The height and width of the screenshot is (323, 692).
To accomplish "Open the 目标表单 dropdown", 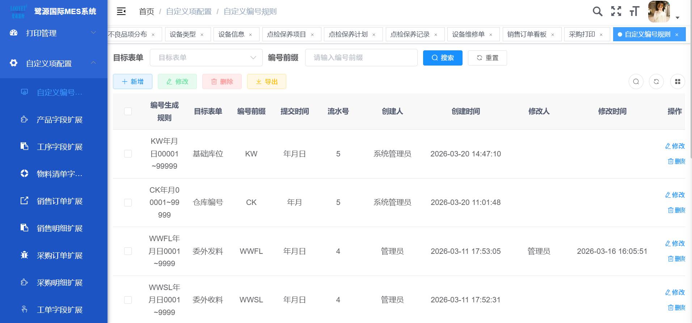I will pos(206,58).
